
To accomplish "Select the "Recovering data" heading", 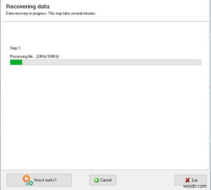I will click(x=28, y=6).
